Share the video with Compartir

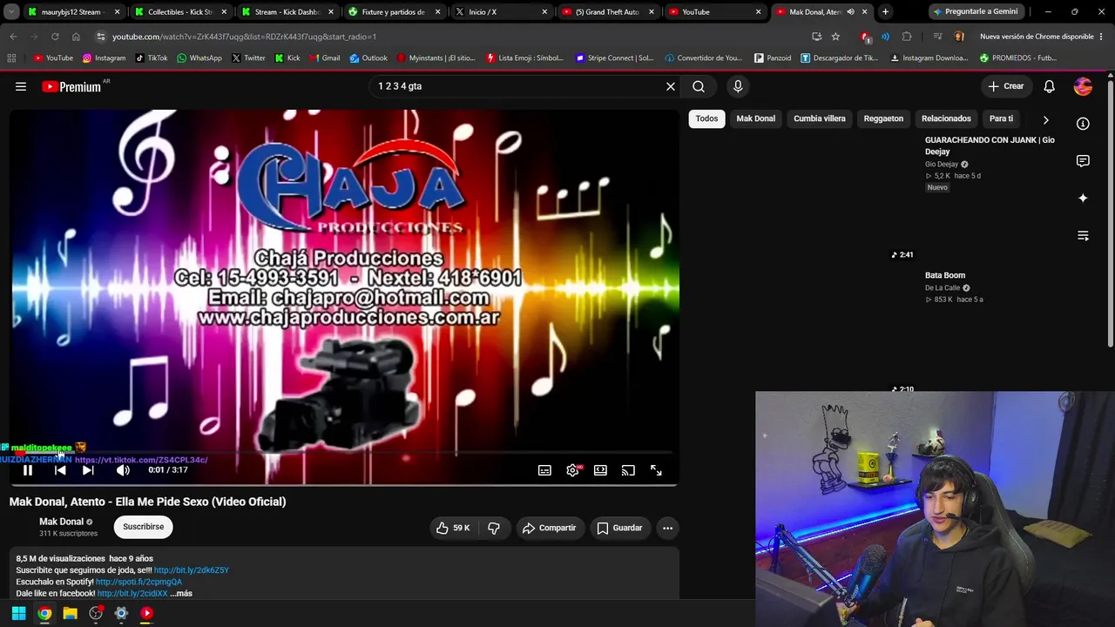(x=550, y=528)
